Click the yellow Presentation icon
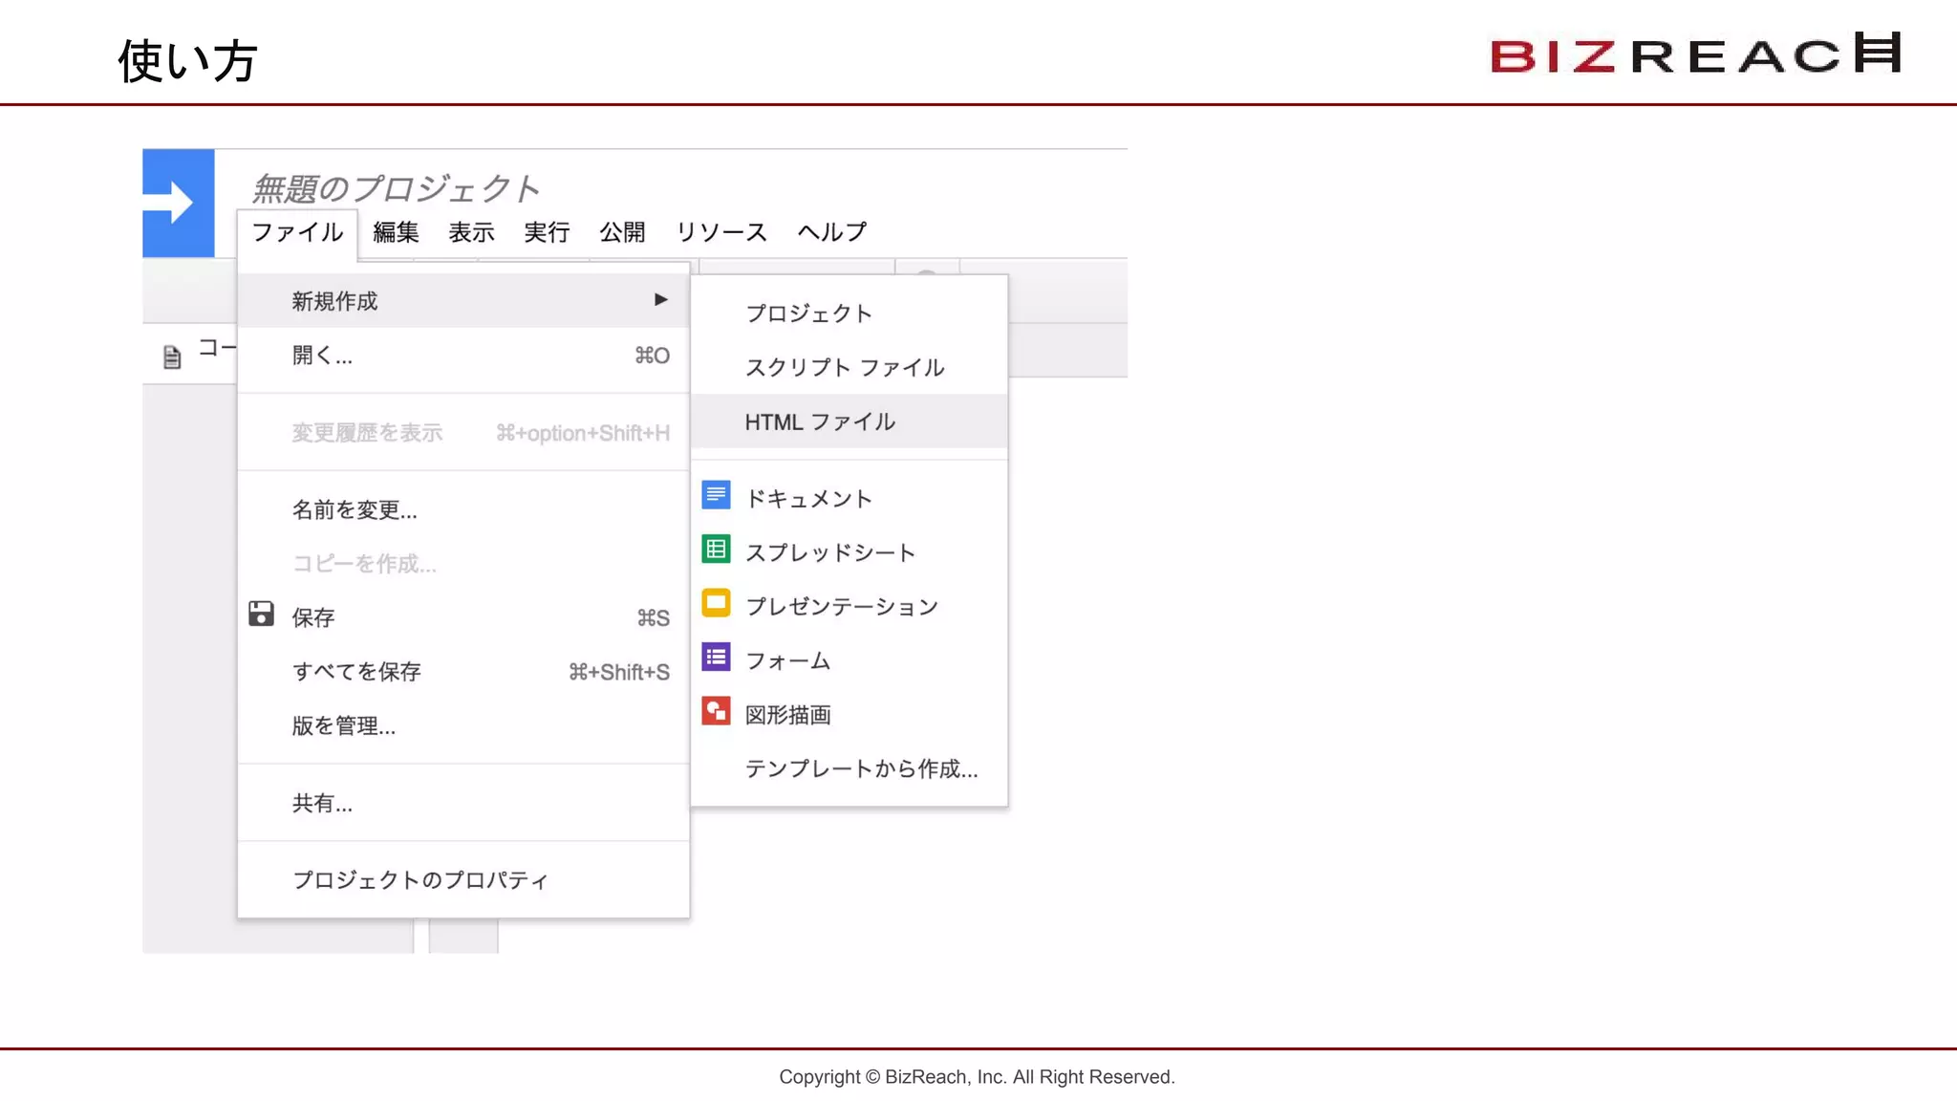 716,603
